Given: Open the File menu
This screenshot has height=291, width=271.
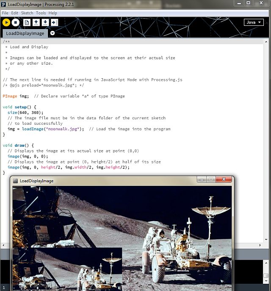Looking at the screenshot, I should [5, 13].
